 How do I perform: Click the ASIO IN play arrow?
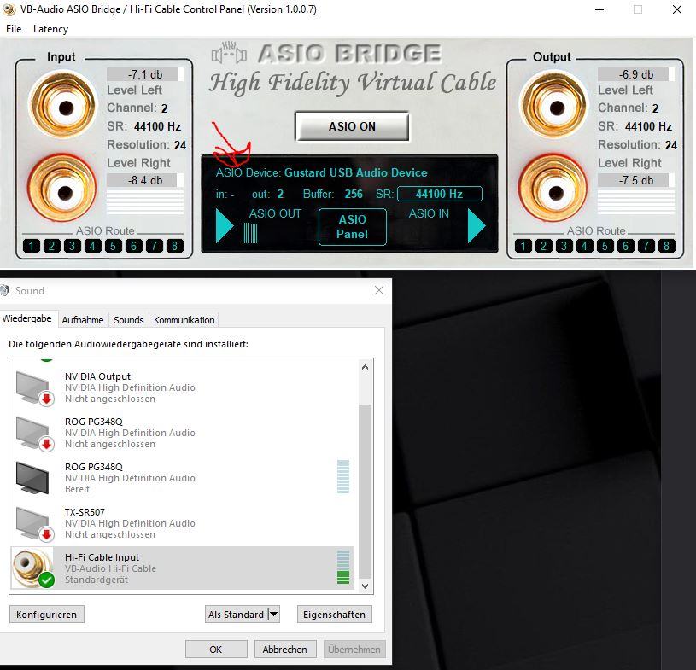click(477, 226)
